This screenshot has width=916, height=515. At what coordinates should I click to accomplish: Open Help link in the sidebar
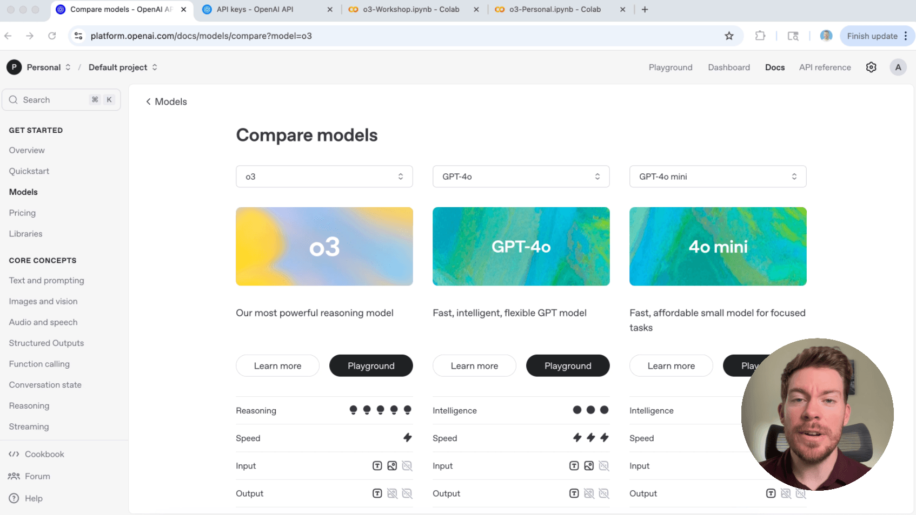click(25, 498)
